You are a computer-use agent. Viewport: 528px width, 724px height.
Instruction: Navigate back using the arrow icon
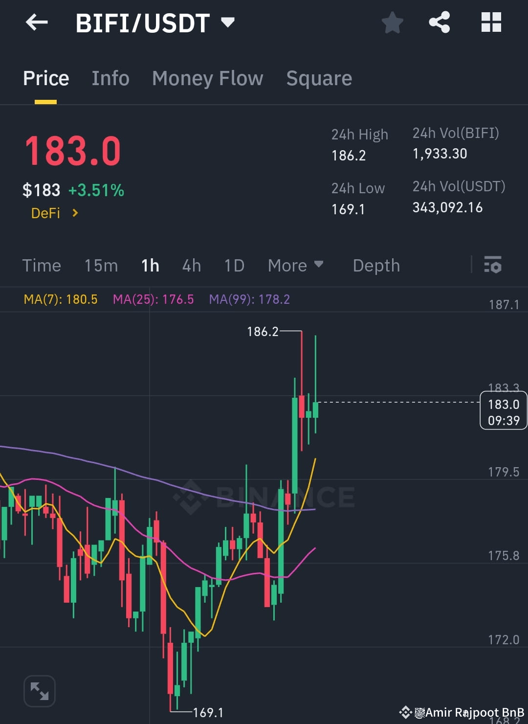click(x=37, y=22)
